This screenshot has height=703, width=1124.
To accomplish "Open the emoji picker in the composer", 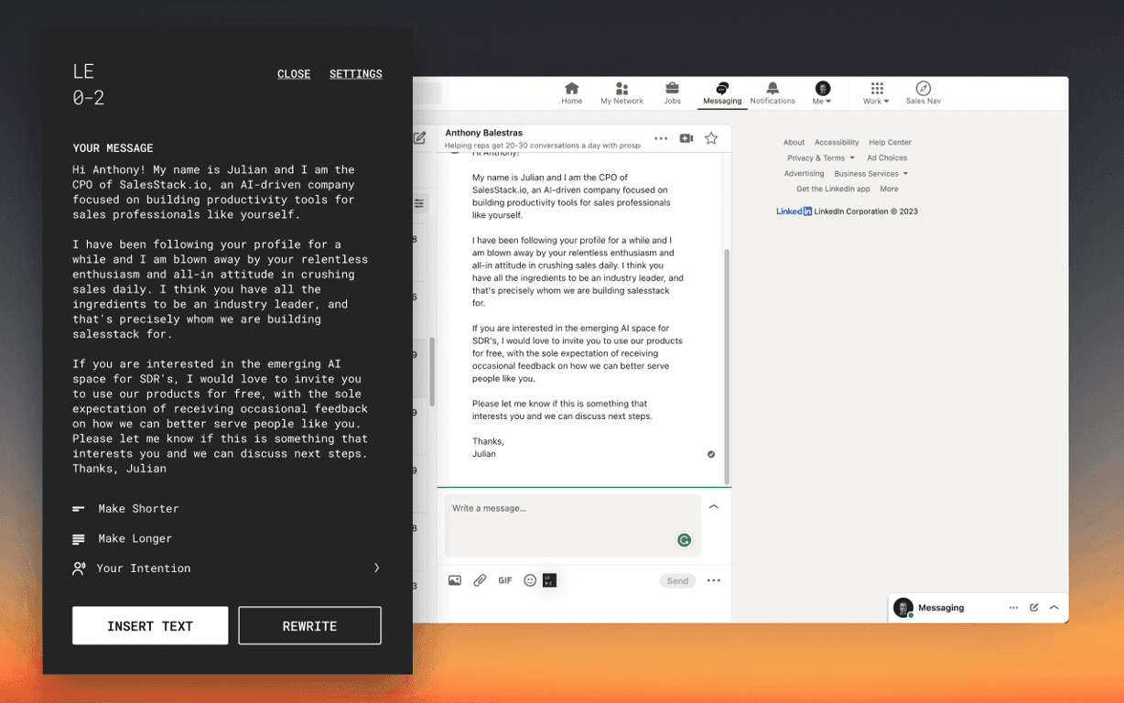I will (x=530, y=579).
